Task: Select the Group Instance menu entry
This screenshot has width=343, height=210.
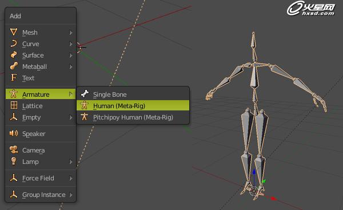Action: pos(41,195)
